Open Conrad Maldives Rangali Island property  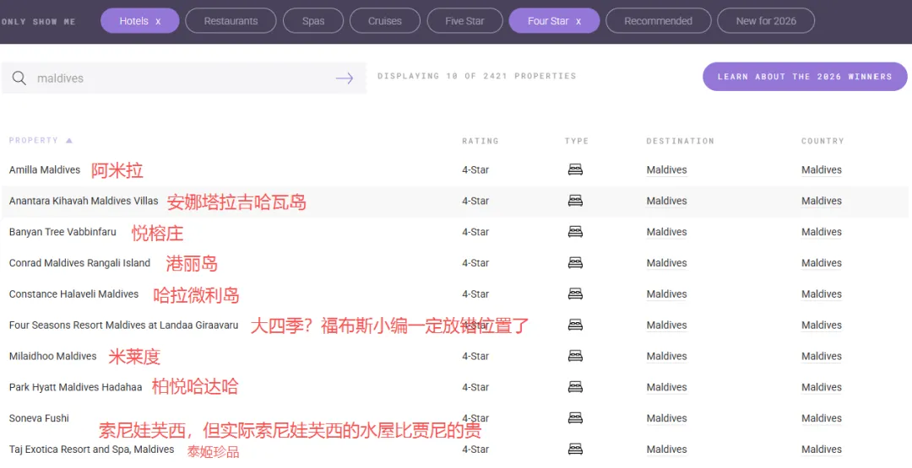79,263
